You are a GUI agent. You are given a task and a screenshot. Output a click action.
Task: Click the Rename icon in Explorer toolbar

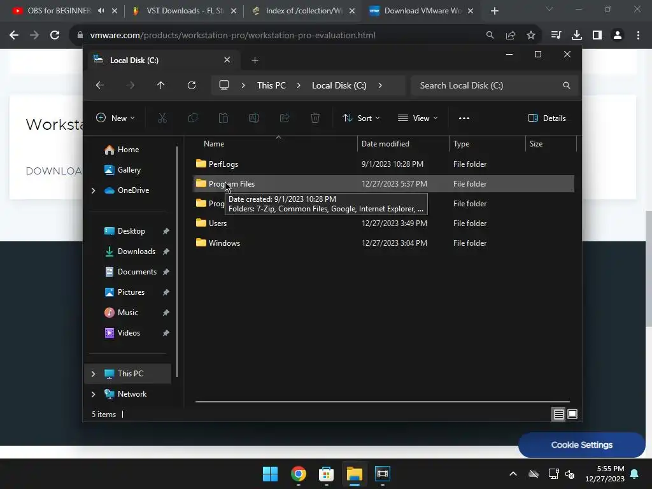tap(254, 118)
